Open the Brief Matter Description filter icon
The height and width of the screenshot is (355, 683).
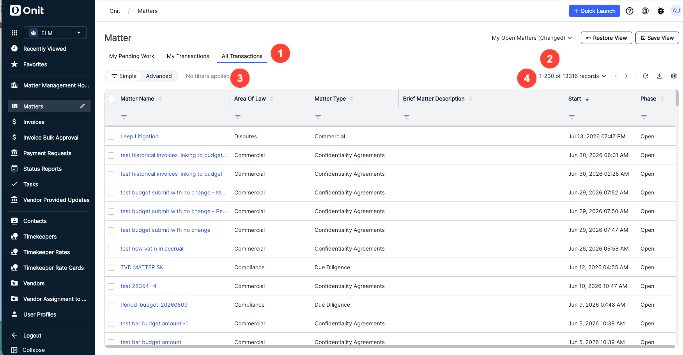(407, 117)
